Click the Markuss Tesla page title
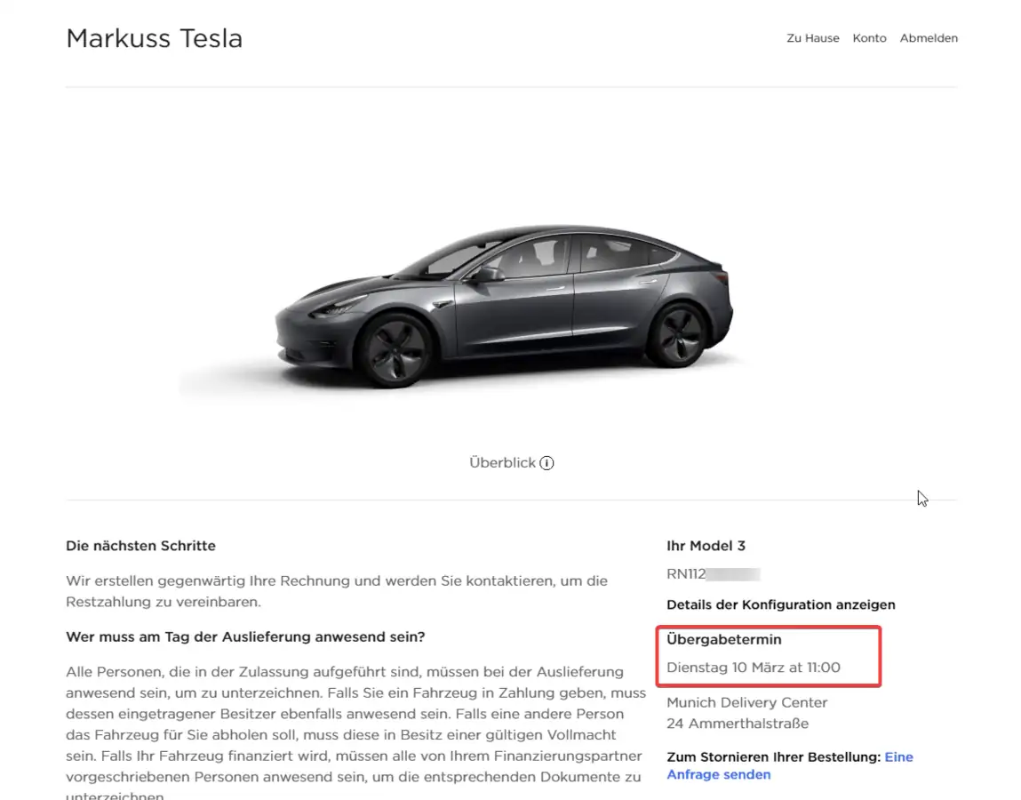 coord(154,38)
